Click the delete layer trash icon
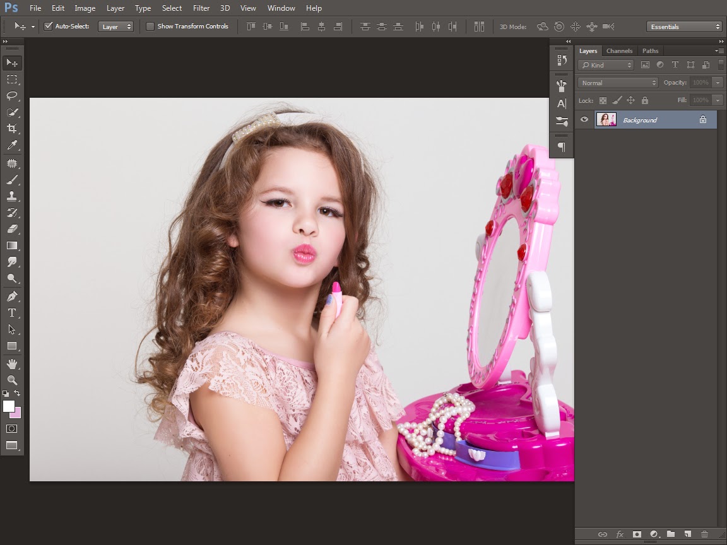This screenshot has width=727, height=545. point(704,534)
